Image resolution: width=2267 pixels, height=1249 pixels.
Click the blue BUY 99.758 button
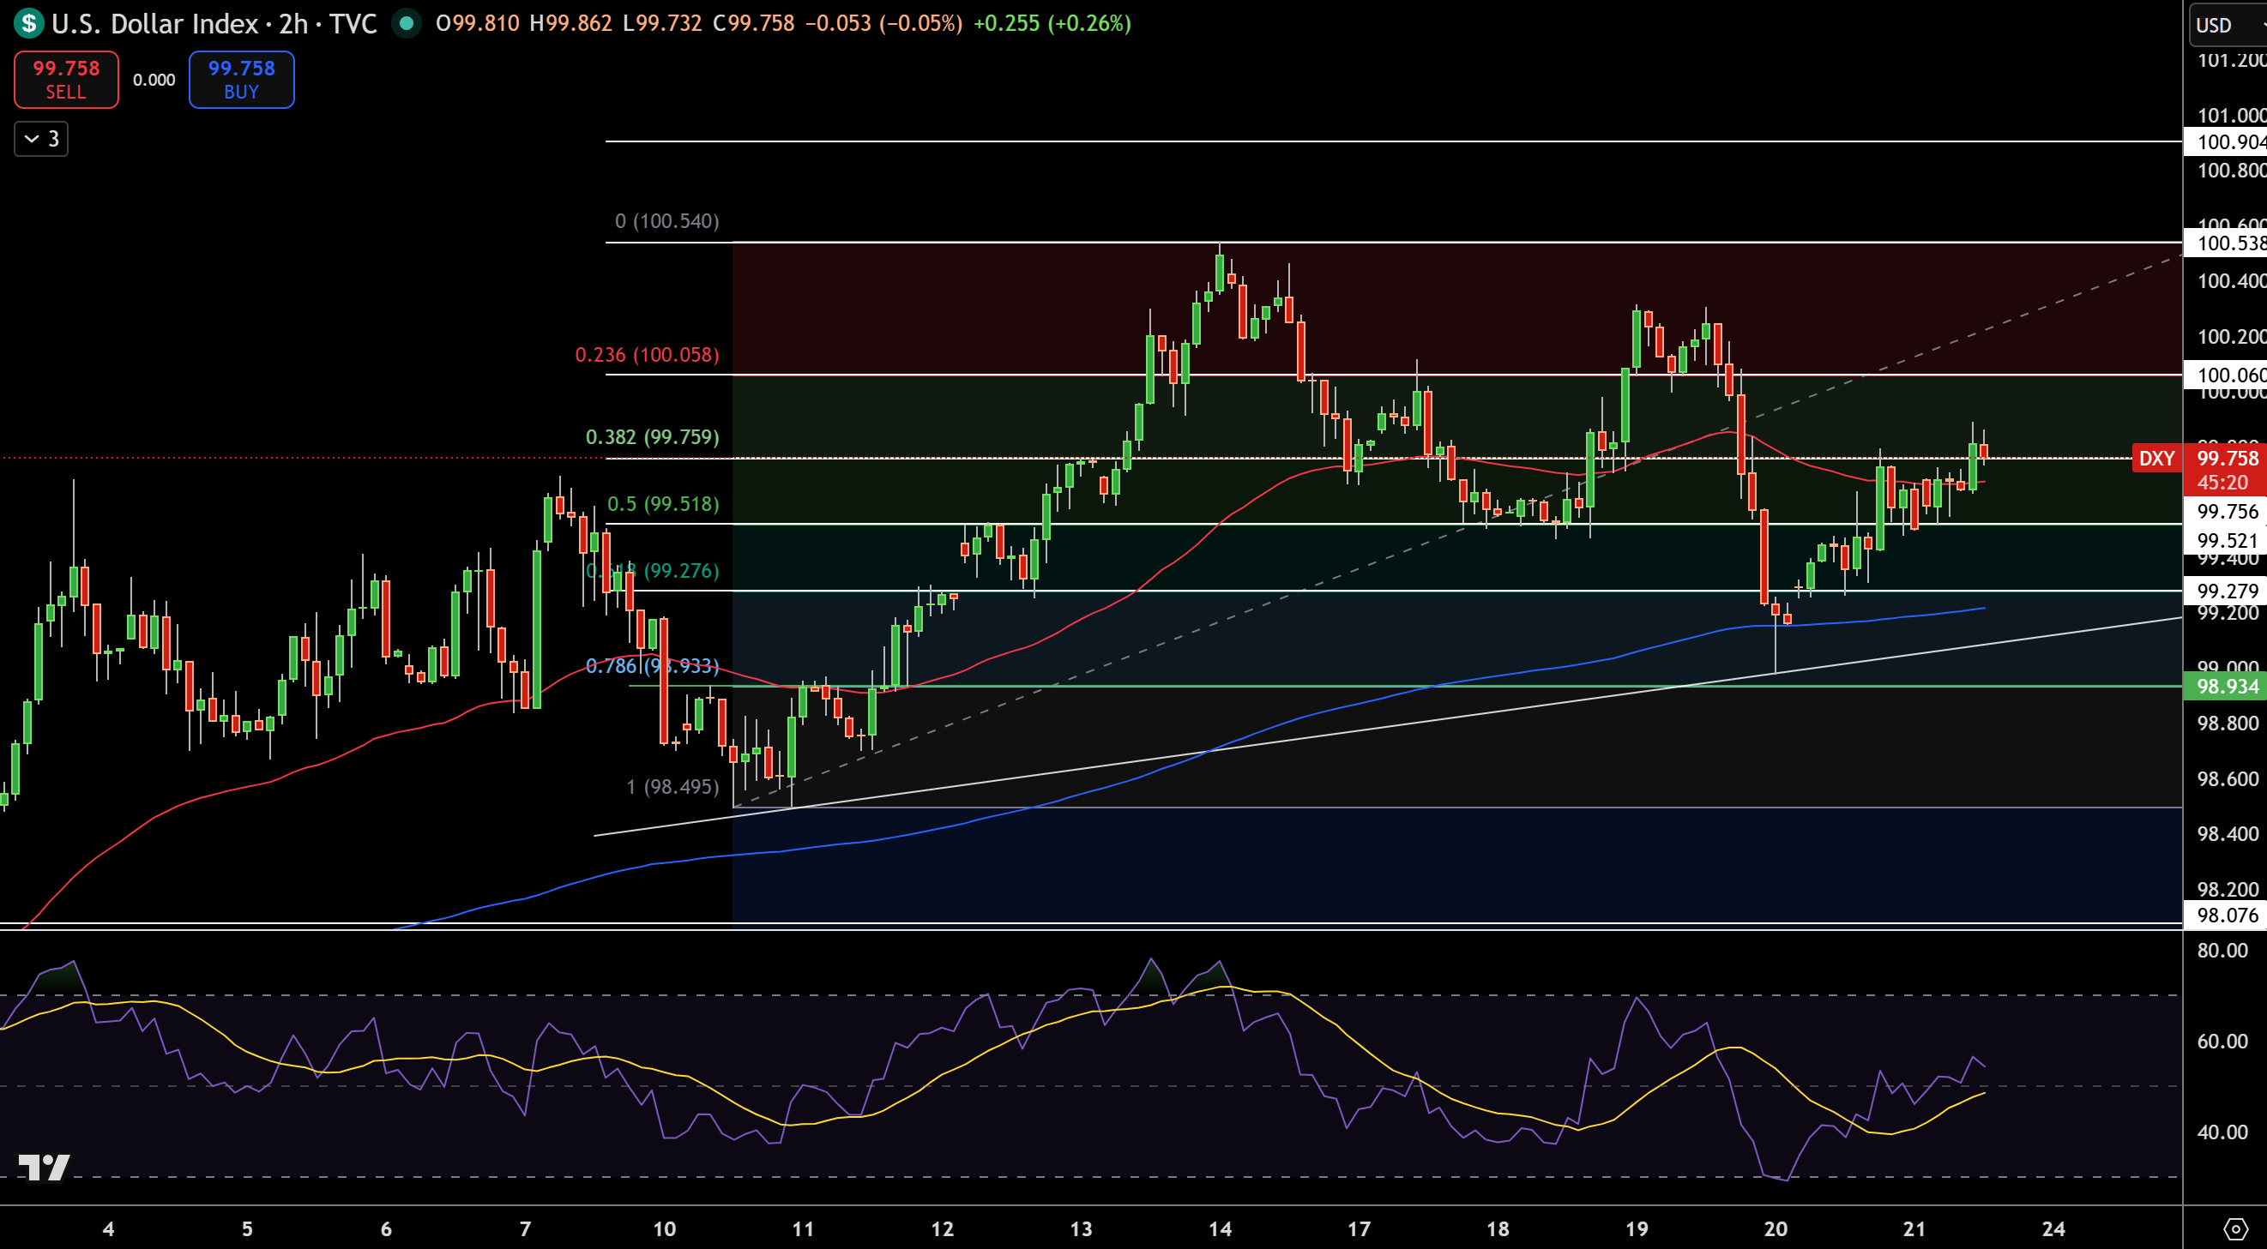point(241,79)
